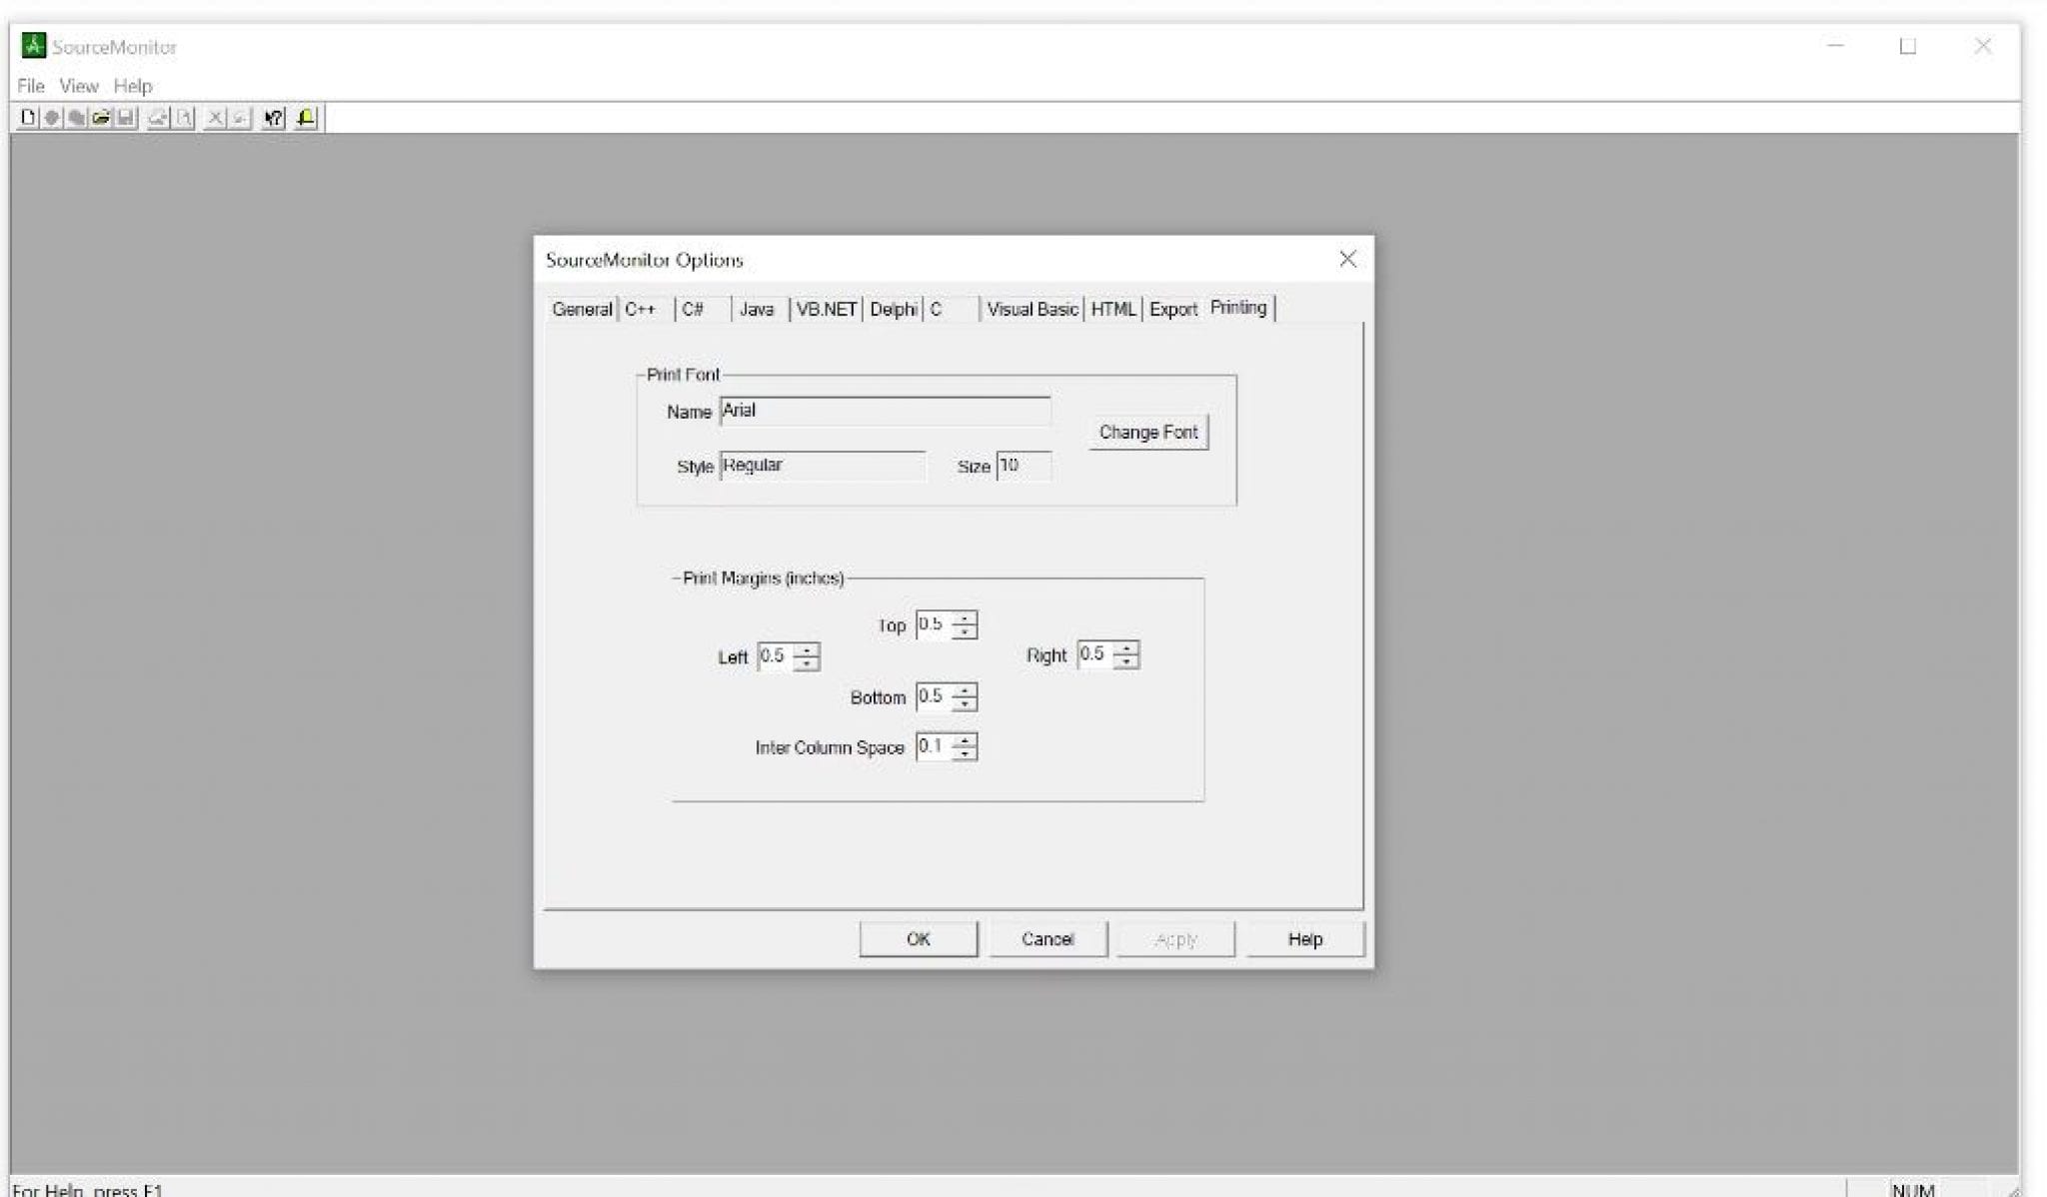Click inside the font Name field
This screenshot has height=1197, width=2047.
[x=884, y=411]
